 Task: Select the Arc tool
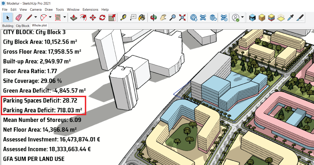[43, 18]
